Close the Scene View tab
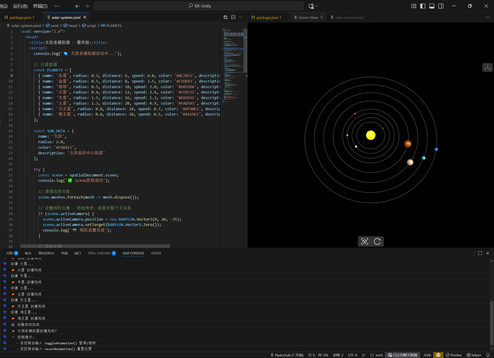494x358 pixels. (x=322, y=17)
